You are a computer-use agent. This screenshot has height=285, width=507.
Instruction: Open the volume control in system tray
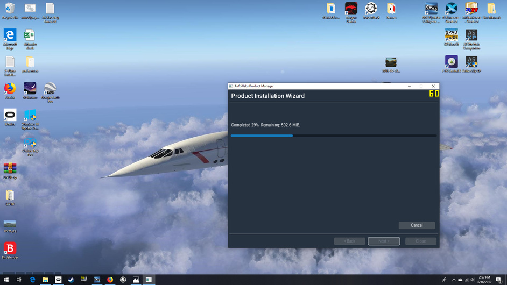(x=473, y=280)
